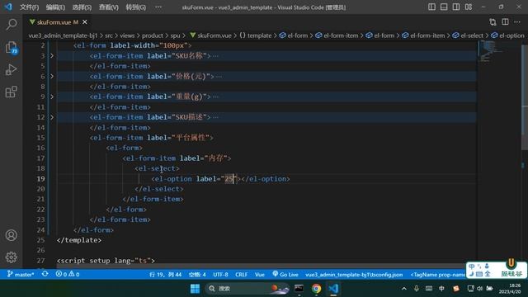
Task: Click Synchronize Changes icon in status bar
Action: pos(45,274)
